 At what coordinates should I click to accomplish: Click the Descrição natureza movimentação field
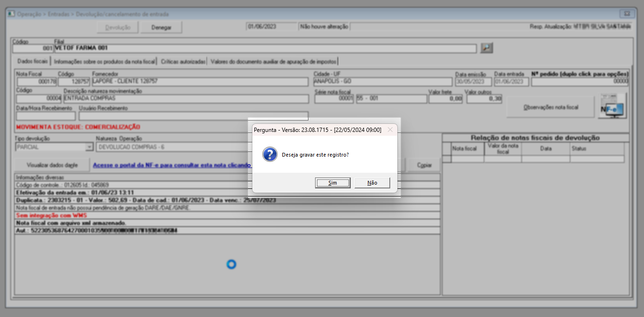[x=186, y=99]
